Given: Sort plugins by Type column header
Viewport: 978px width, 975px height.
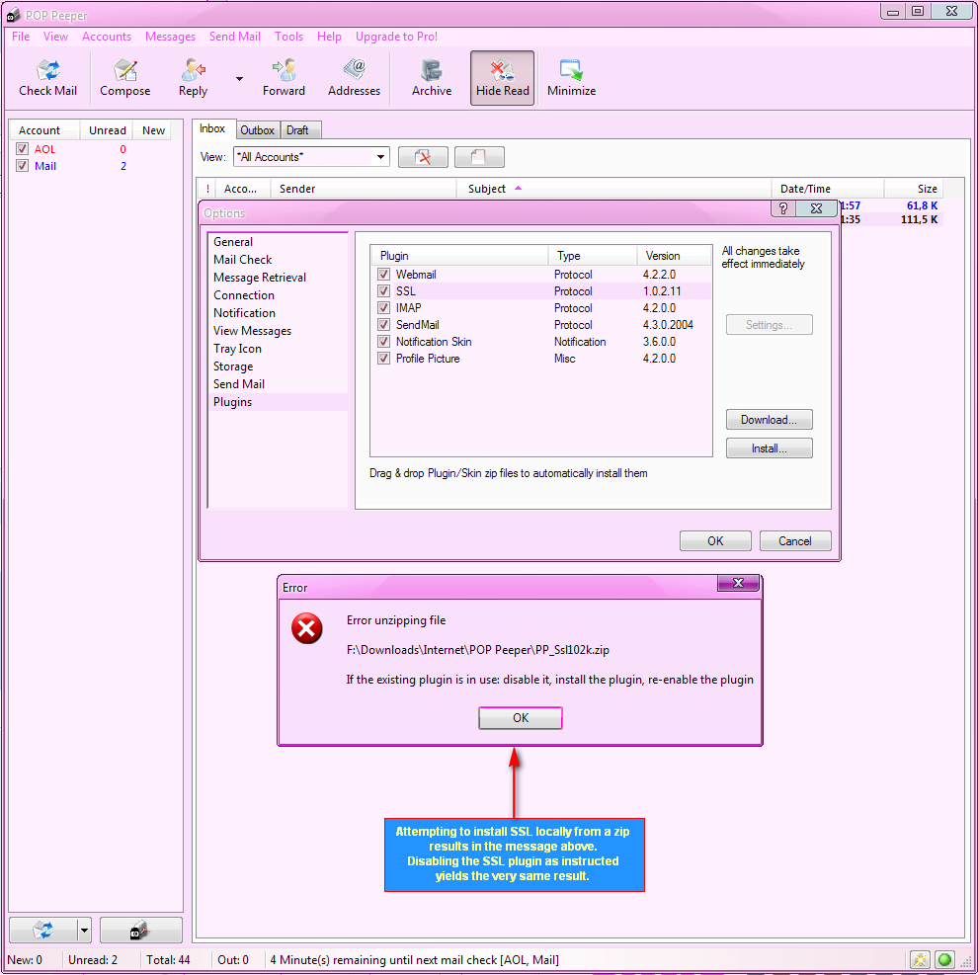Looking at the screenshot, I should pyautogui.click(x=593, y=256).
